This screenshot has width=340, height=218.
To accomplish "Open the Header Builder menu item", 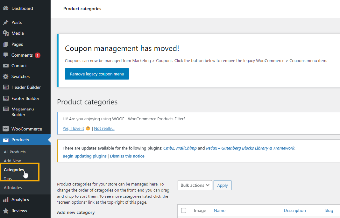I will (26, 87).
